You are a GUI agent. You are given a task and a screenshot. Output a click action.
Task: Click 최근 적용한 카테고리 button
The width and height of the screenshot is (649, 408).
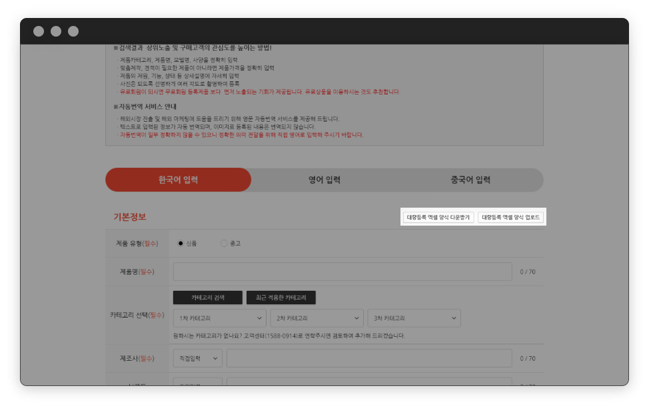pos(281,298)
